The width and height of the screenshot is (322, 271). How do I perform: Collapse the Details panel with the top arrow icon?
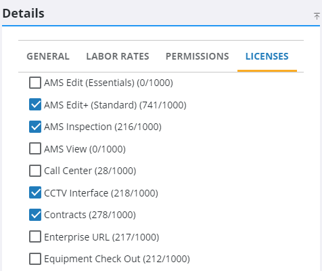(317, 16)
